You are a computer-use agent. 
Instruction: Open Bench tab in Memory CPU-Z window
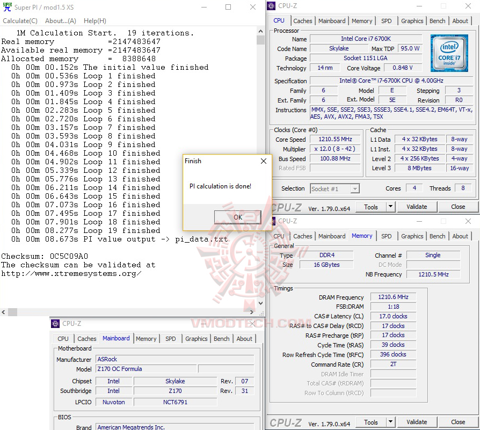coord(437,236)
